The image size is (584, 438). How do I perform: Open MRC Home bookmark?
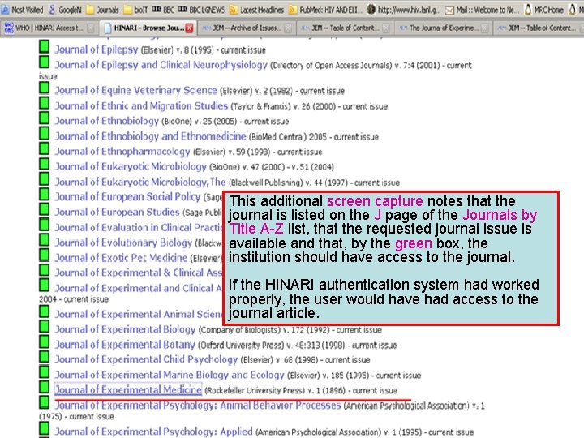[x=543, y=10]
